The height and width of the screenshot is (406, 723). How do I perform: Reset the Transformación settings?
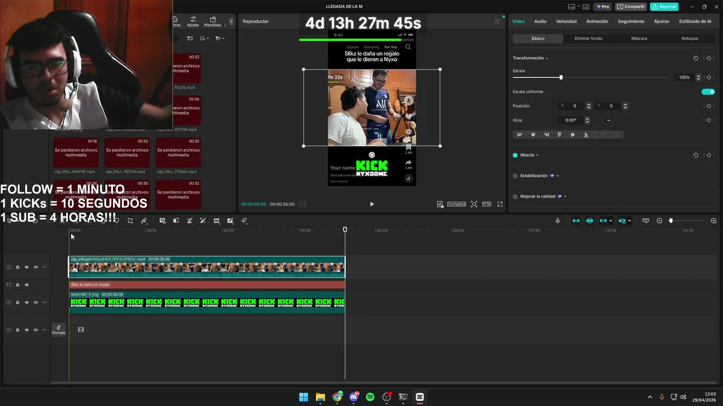pyautogui.click(x=696, y=58)
